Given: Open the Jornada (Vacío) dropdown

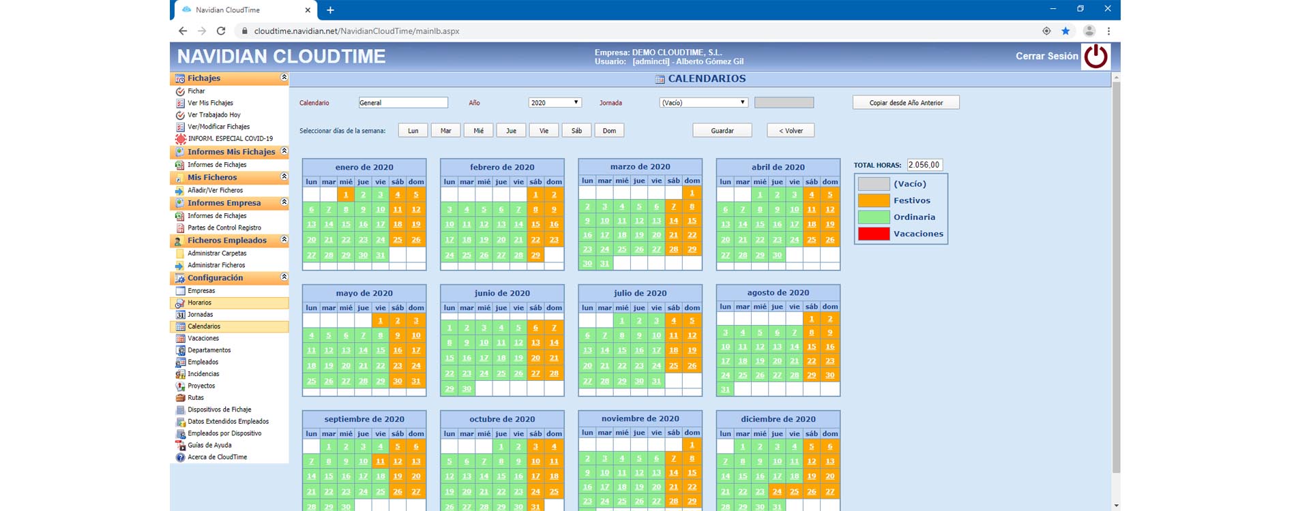Looking at the screenshot, I should [x=703, y=103].
